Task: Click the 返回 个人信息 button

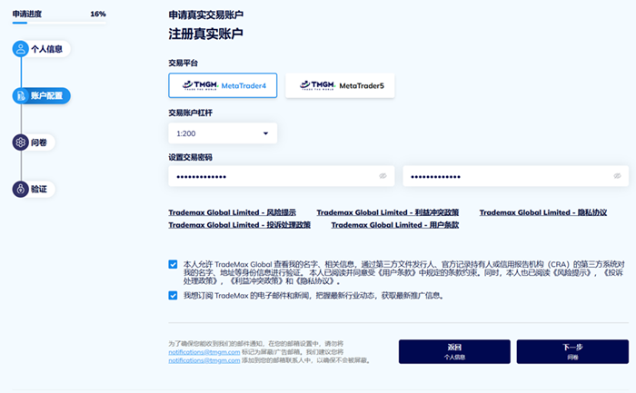Action: [454, 351]
